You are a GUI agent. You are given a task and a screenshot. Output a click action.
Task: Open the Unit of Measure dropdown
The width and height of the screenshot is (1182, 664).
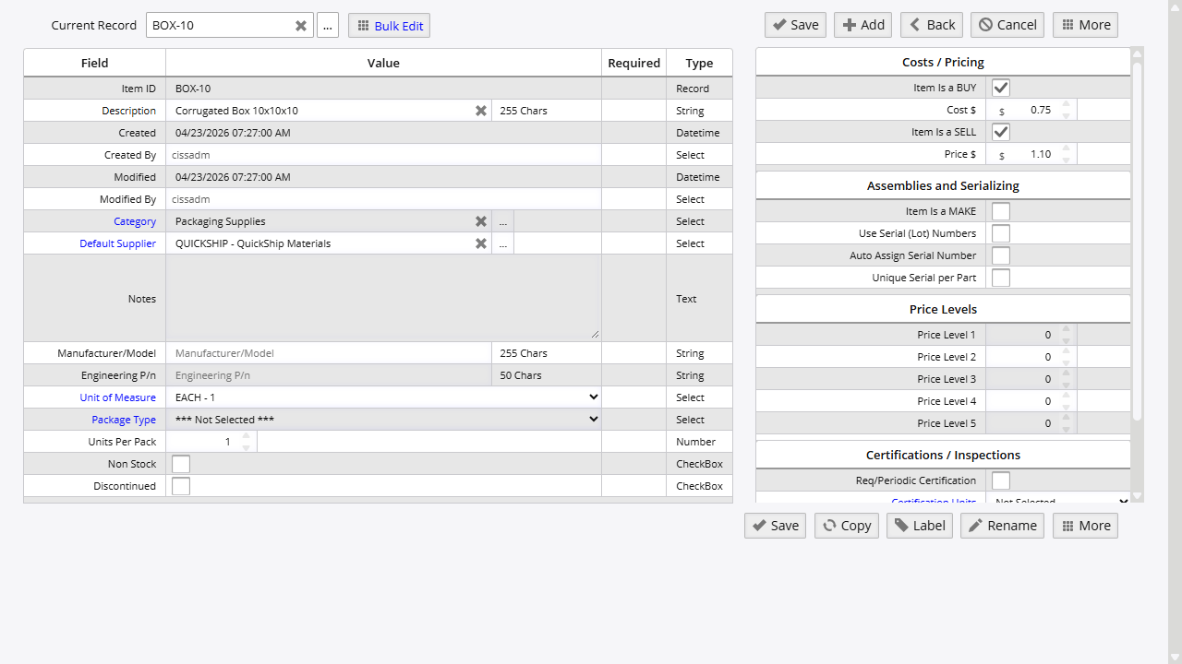coord(594,397)
